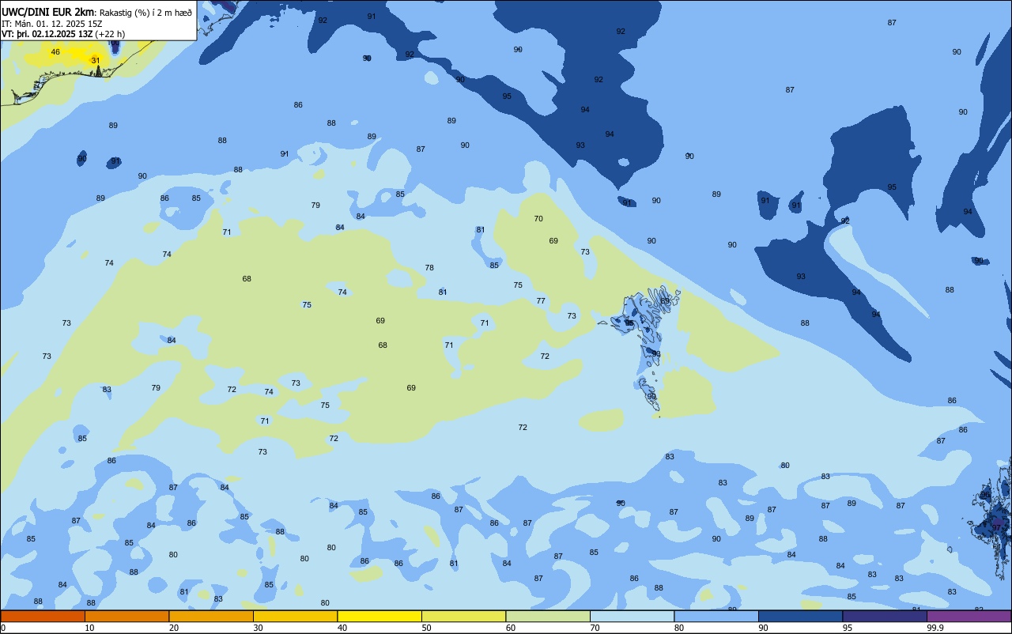Click the legend tick label "99.9"
Image resolution: width=1012 pixels, height=634 pixels.
tap(936, 628)
